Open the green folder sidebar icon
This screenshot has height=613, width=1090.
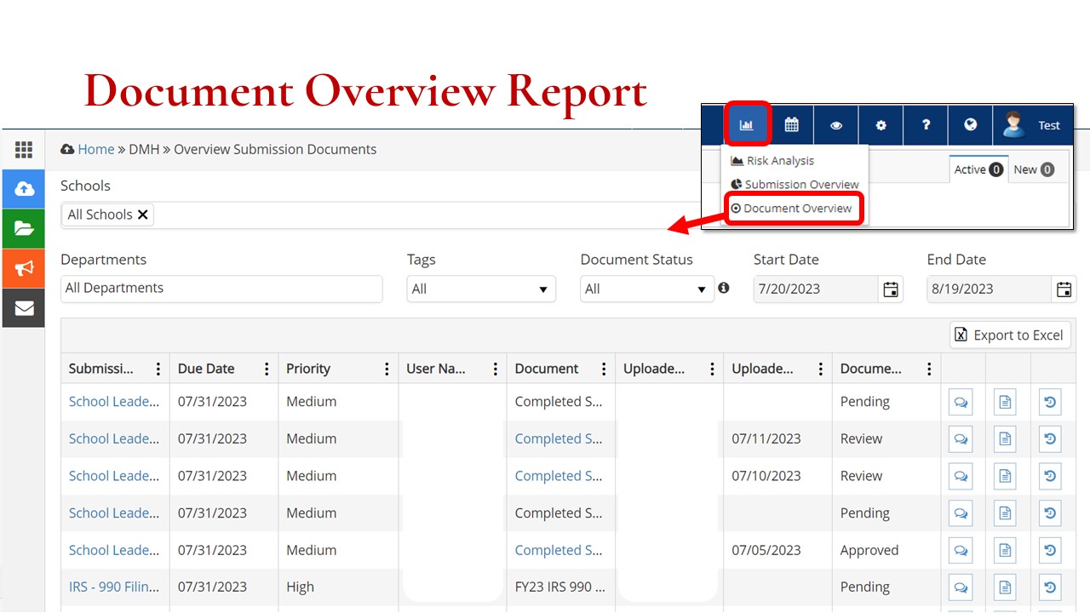24,228
